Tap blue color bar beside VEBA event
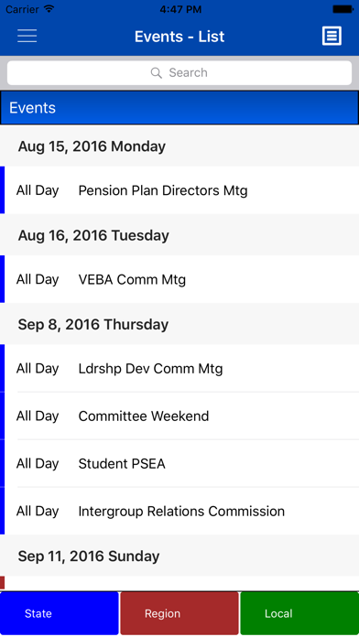Screen dimensions: 359x637 tap(2, 279)
